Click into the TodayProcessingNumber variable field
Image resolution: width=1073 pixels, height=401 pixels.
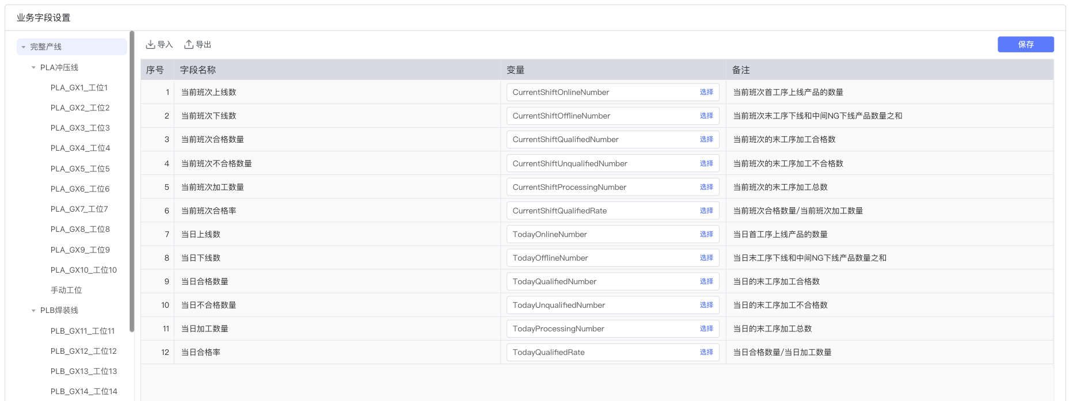click(599, 329)
